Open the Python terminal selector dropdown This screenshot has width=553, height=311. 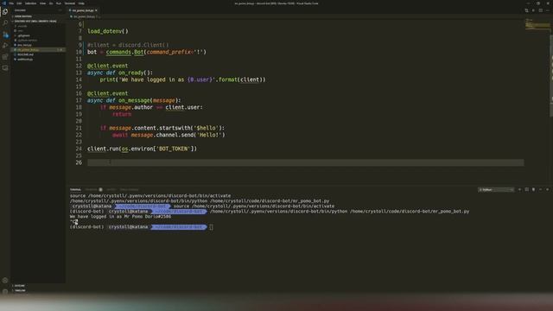click(496, 190)
